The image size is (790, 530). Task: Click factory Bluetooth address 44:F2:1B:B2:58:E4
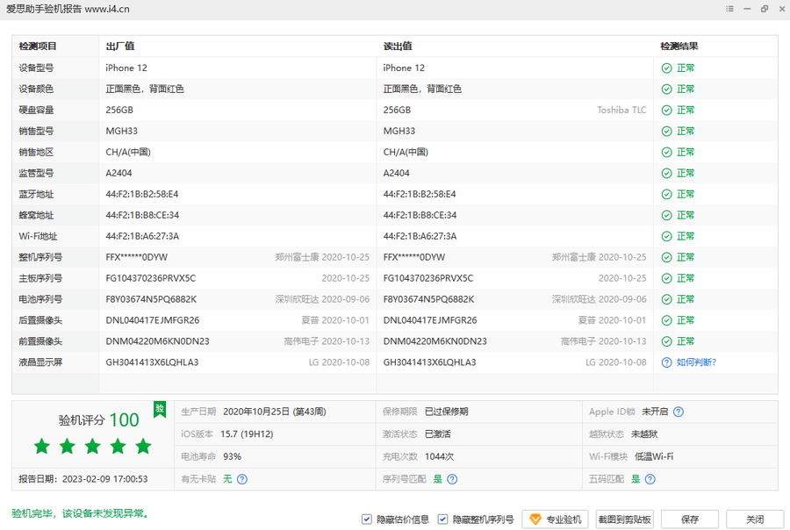(142, 195)
